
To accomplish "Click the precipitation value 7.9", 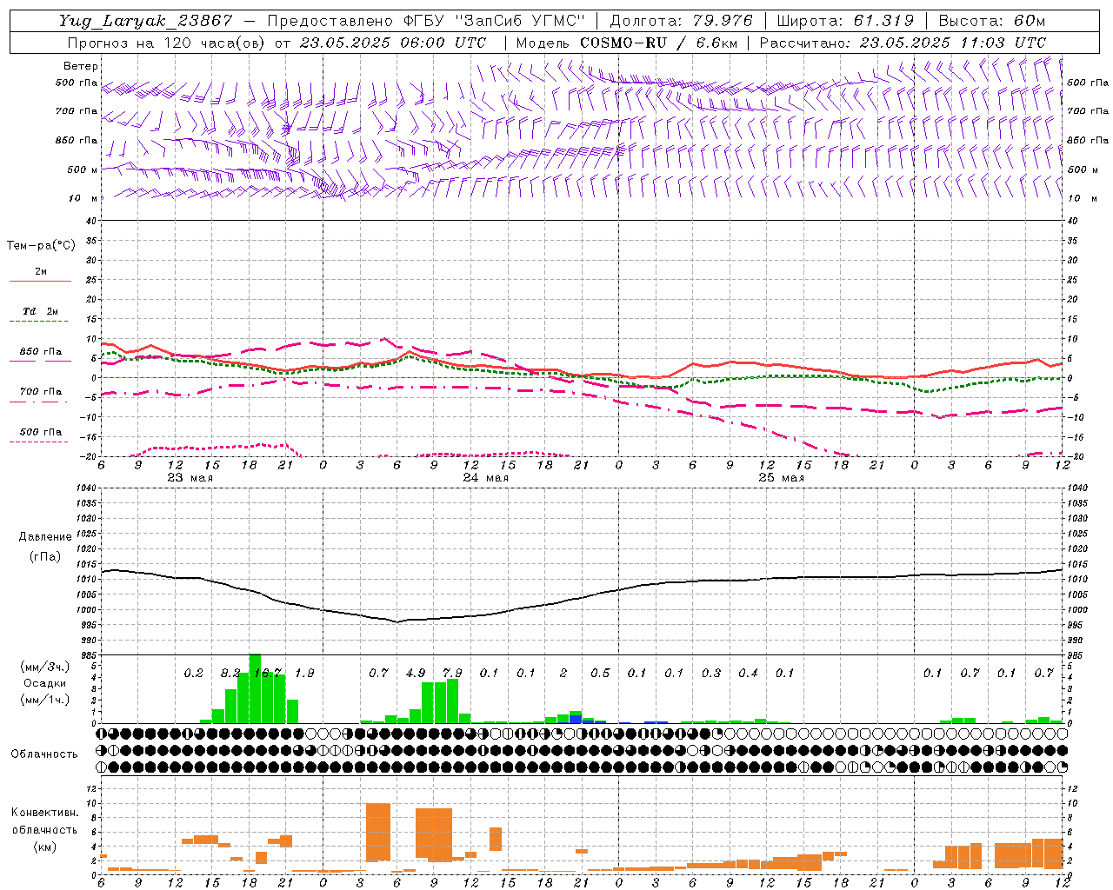I will coord(452,673).
